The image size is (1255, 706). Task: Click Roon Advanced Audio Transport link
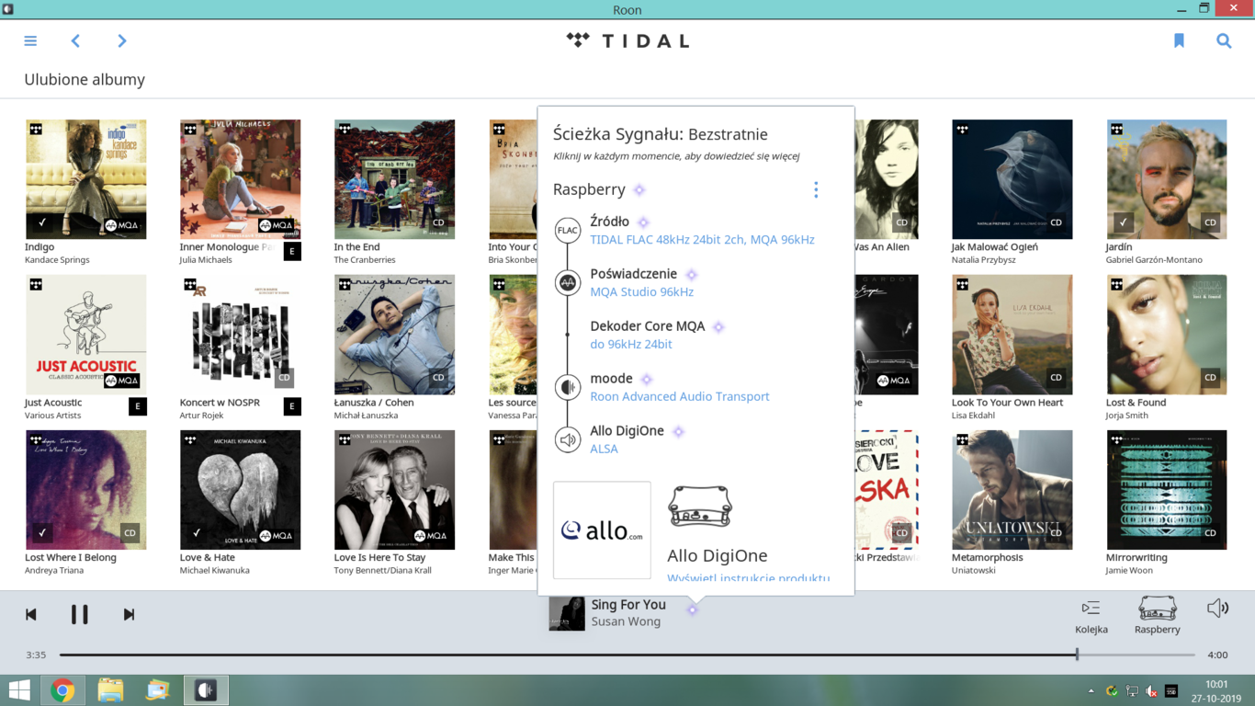(680, 397)
